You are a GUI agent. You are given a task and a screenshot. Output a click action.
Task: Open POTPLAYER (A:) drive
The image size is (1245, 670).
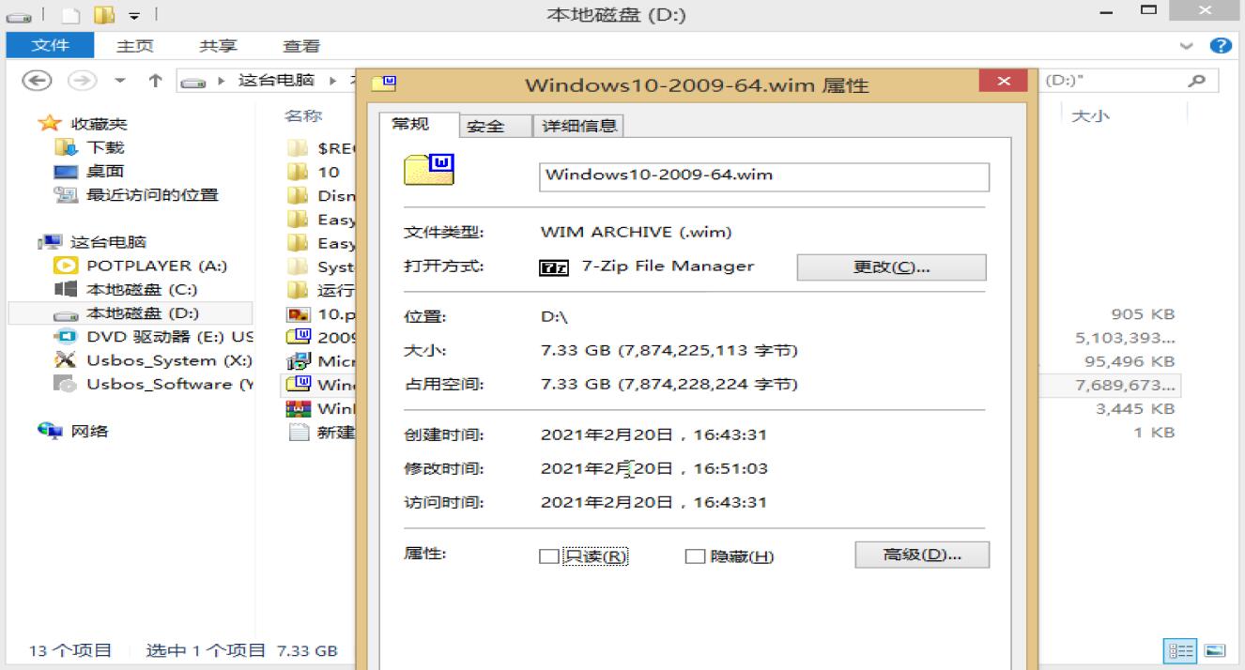tap(157, 266)
